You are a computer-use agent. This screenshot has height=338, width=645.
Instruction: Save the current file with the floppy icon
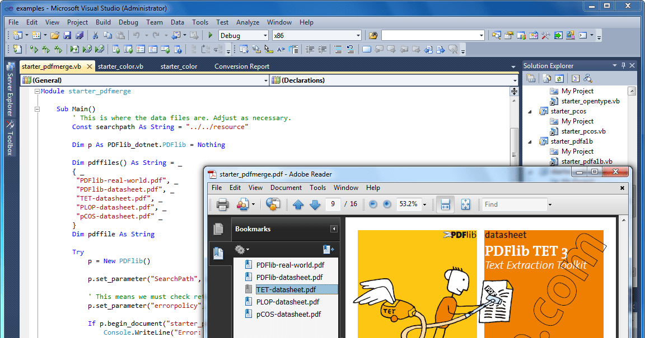(67, 36)
